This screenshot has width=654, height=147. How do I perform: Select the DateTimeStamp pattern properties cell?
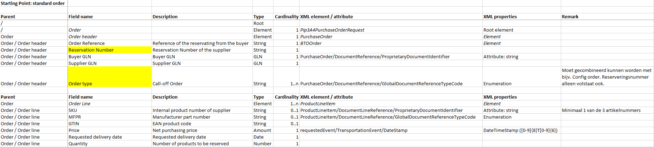(520, 131)
